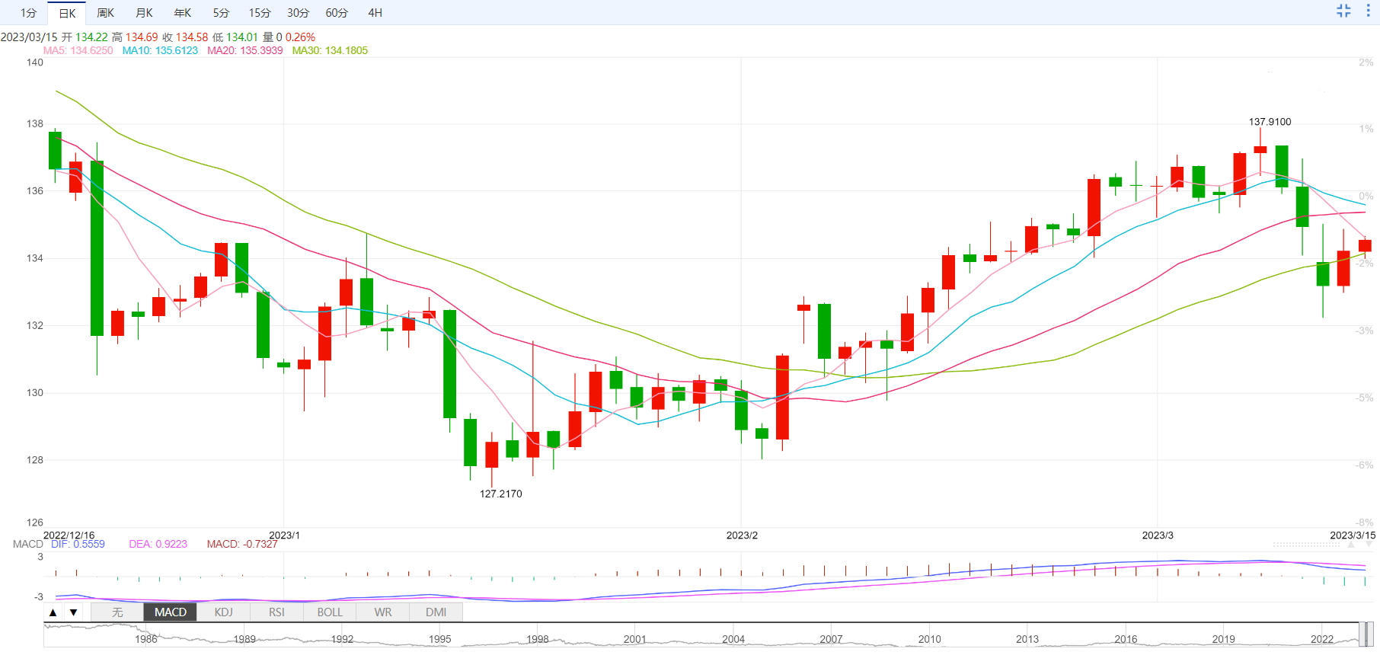Switch indicator to WR
1380x668 pixels.
pos(383,612)
